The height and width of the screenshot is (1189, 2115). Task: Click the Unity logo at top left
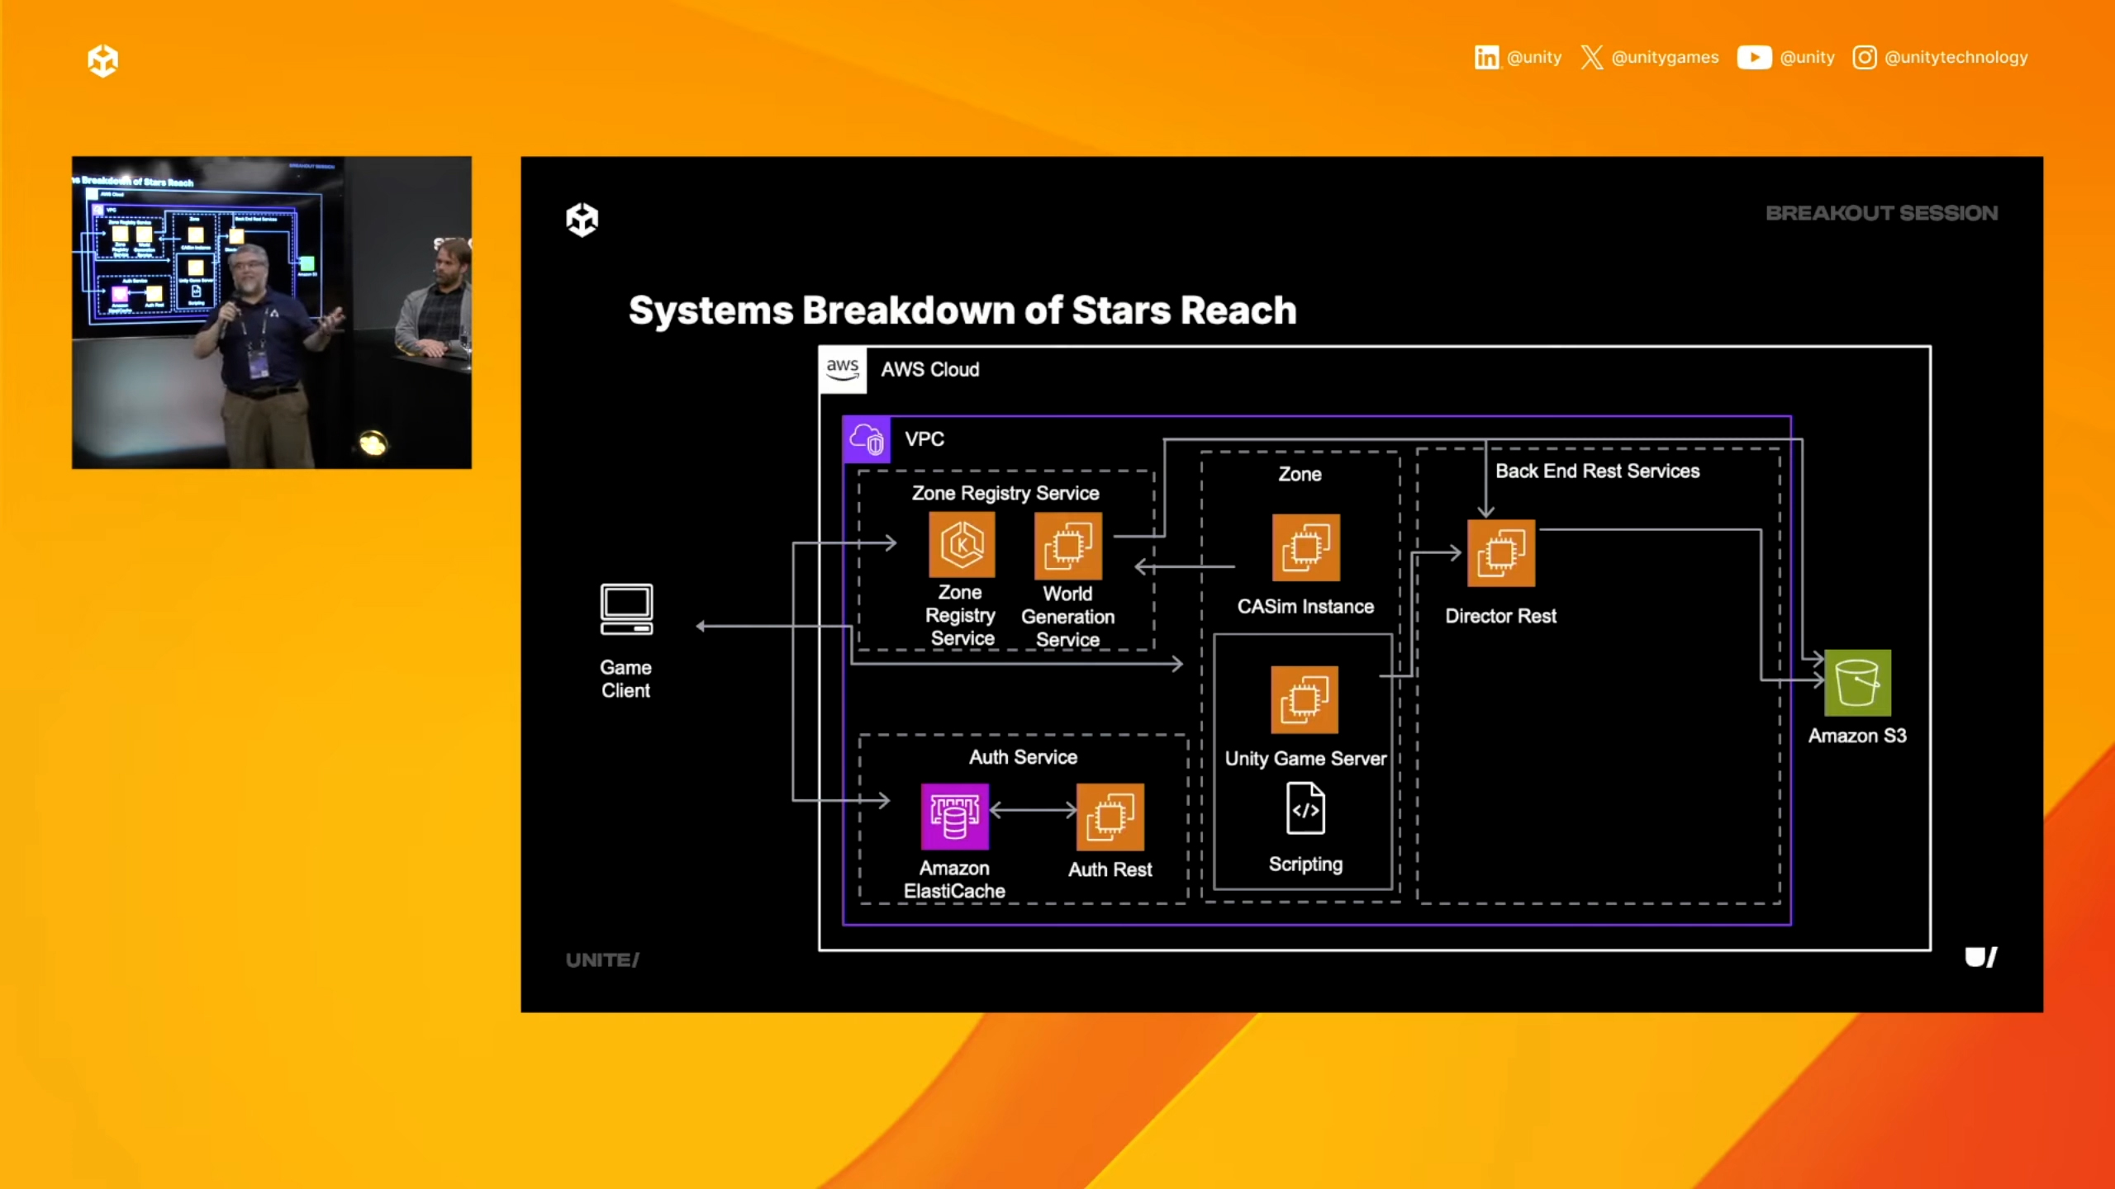[102, 60]
